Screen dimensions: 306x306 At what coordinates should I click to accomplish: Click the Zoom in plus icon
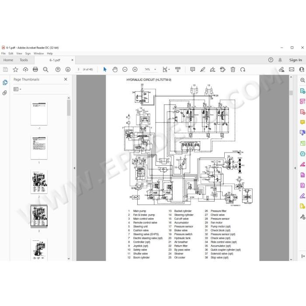pyautogui.click(x=135, y=70)
